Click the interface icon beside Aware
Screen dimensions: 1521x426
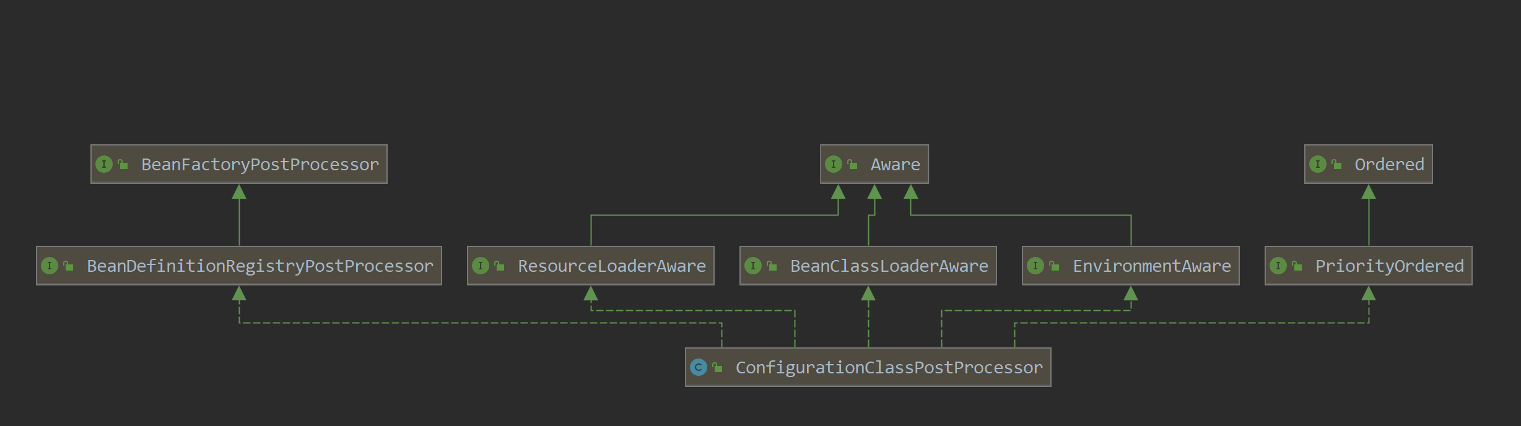834,165
